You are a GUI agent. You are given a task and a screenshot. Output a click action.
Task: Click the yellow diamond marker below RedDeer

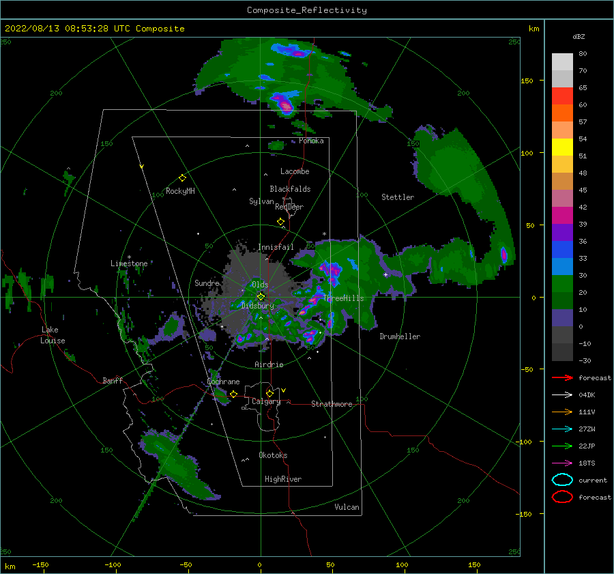(x=281, y=222)
